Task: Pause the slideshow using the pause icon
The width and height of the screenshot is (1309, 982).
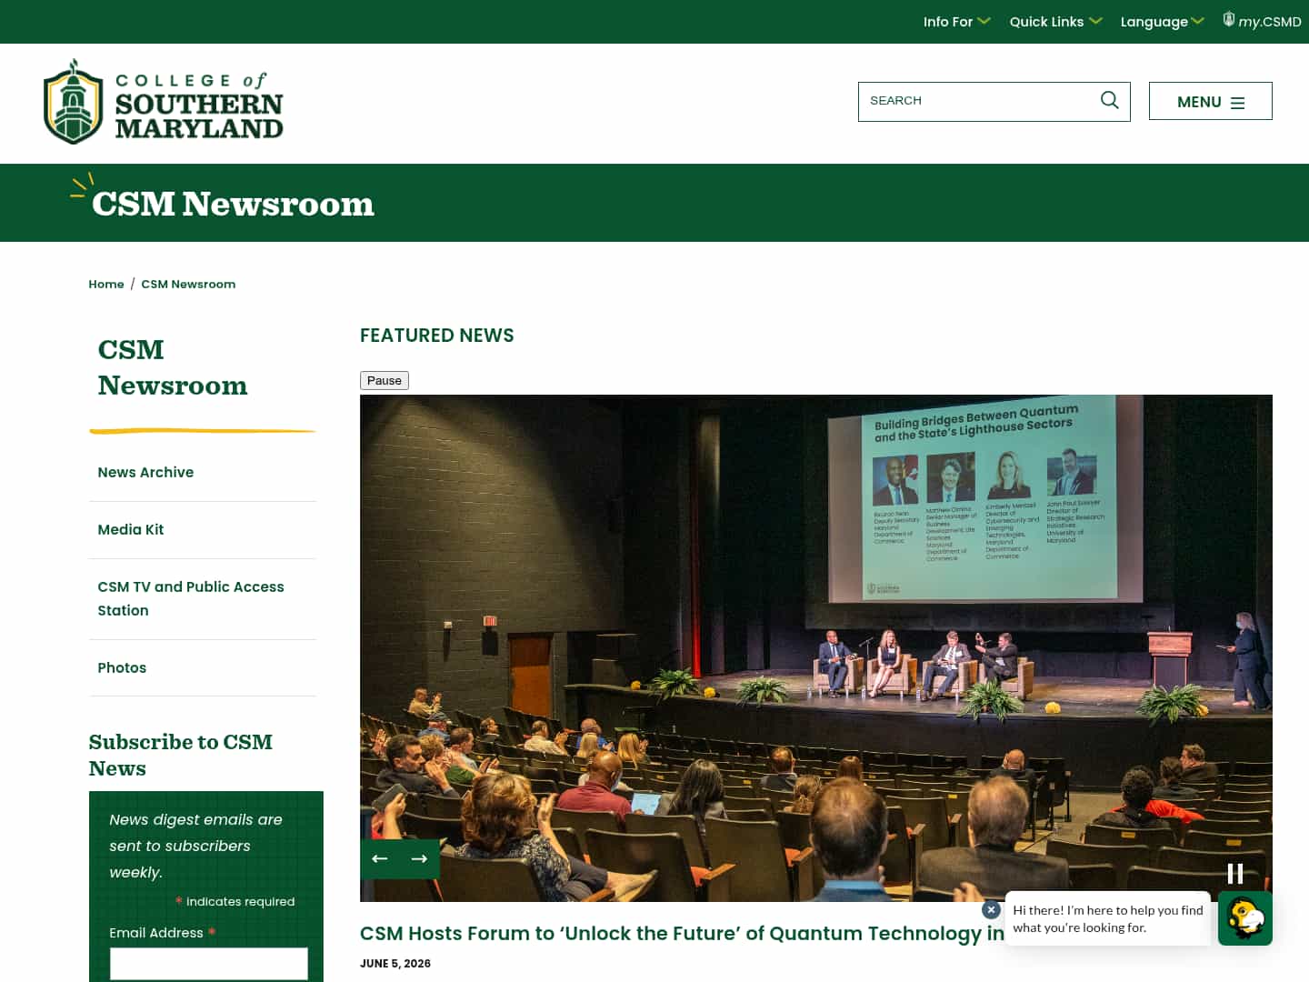Action: 1235,873
